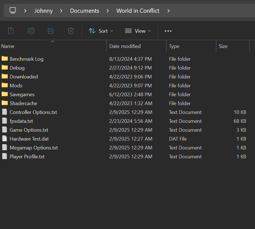Expand the chevron after Documents
Screen dimensions: 255x229
tap(108, 11)
